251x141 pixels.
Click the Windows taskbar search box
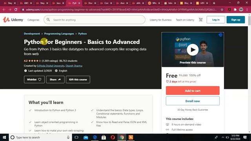click(40, 137)
